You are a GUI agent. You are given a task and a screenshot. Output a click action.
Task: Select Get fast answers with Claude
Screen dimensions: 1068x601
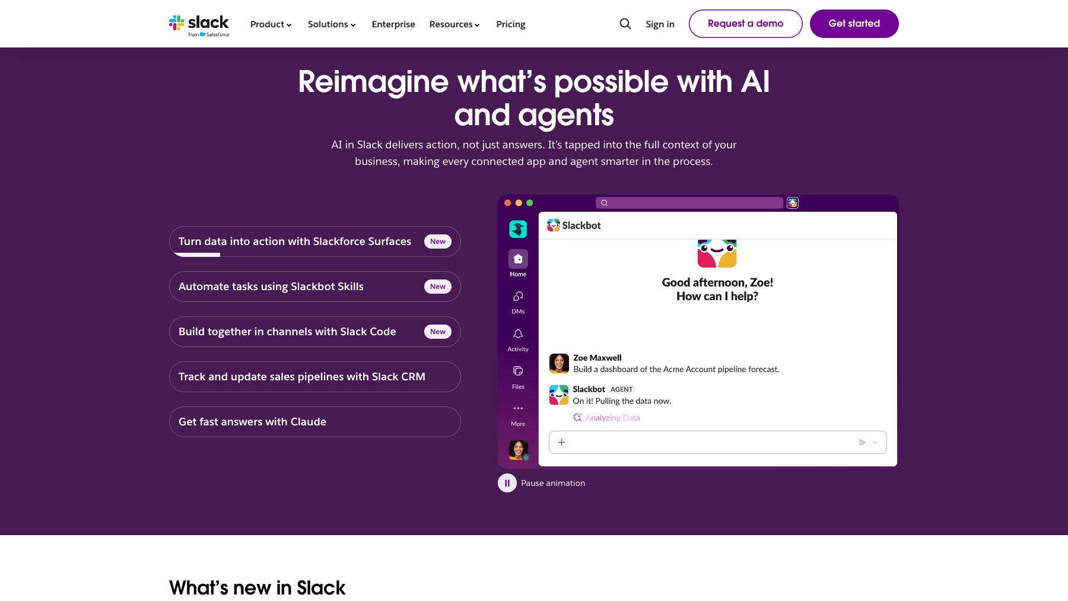point(315,422)
